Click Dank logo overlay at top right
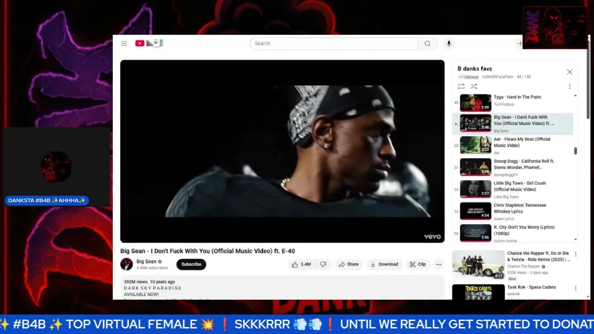Image resolution: width=594 pixels, height=334 pixels. [x=555, y=27]
